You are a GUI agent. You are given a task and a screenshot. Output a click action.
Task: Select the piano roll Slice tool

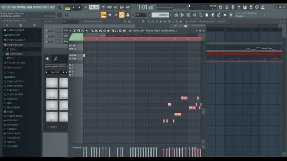[x=113, y=31]
